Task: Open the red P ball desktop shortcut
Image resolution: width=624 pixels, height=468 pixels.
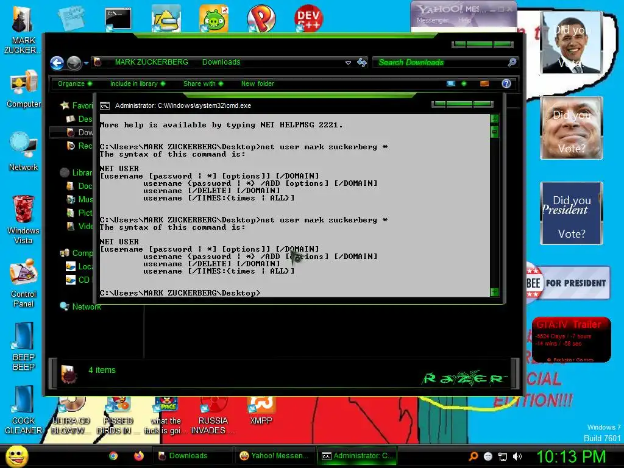Action: click(261, 18)
